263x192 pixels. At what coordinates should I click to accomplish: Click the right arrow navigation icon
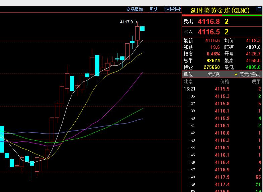pyautogui.click(x=173, y=9)
